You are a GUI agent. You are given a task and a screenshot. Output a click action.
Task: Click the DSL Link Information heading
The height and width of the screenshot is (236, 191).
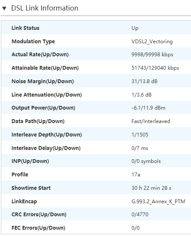tap(45, 8)
